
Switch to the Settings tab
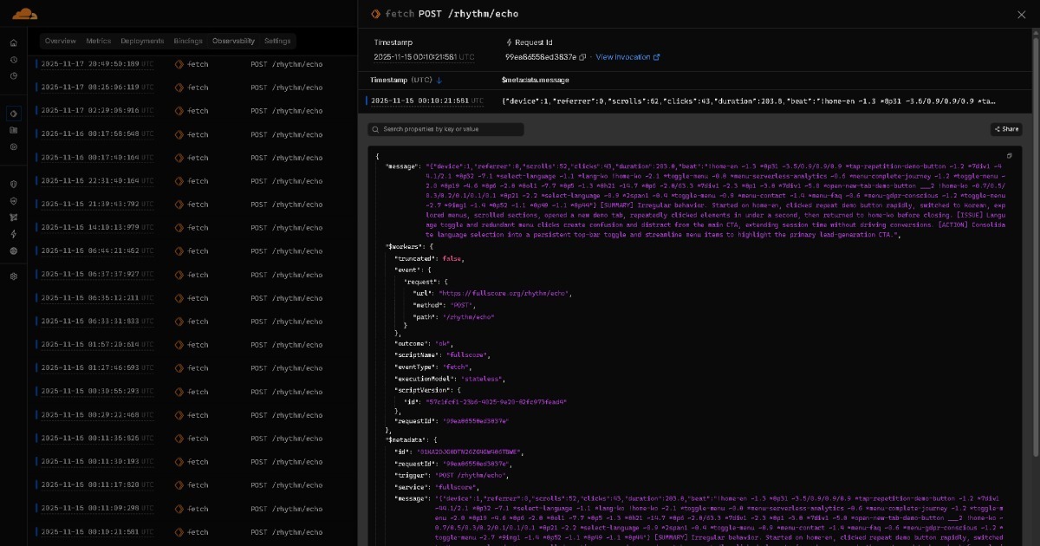[277, 41]
